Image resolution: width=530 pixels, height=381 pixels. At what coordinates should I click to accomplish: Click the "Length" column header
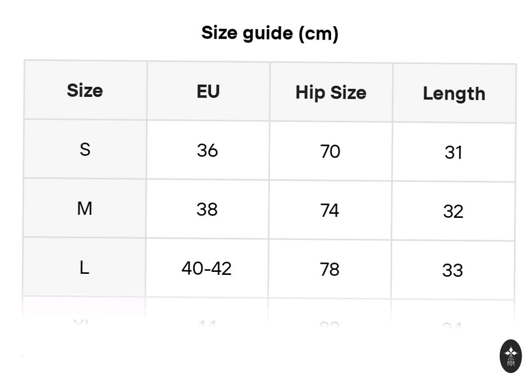[454, 94]
